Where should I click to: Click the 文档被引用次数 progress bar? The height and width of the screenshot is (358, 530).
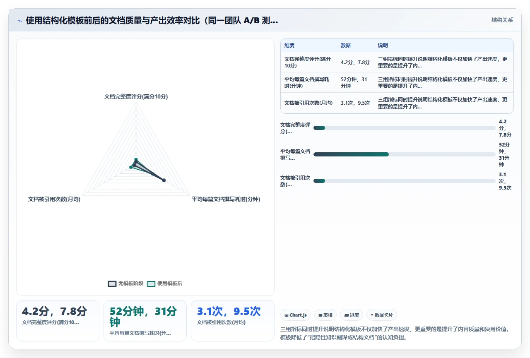tap(405, 181)
